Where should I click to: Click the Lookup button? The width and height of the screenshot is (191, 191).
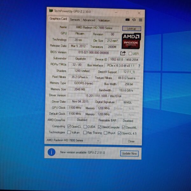click(131, 29)
